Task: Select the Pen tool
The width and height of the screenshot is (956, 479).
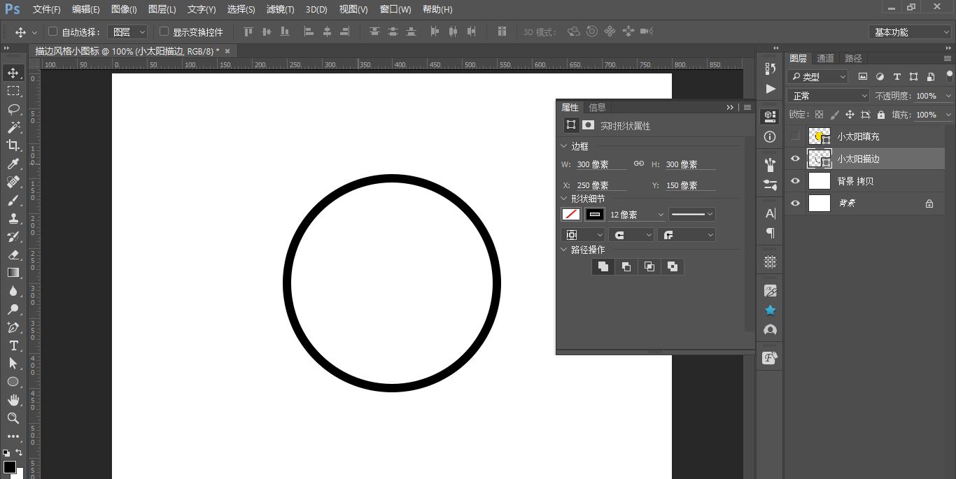Action: point(13,327)
